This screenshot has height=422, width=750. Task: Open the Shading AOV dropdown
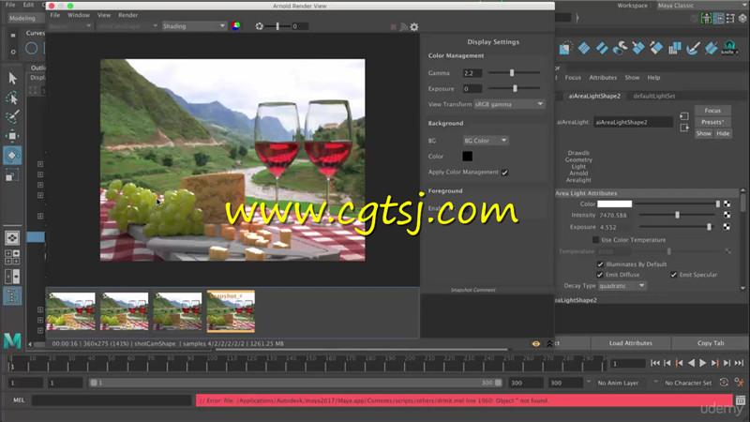(x=194, y=26)
